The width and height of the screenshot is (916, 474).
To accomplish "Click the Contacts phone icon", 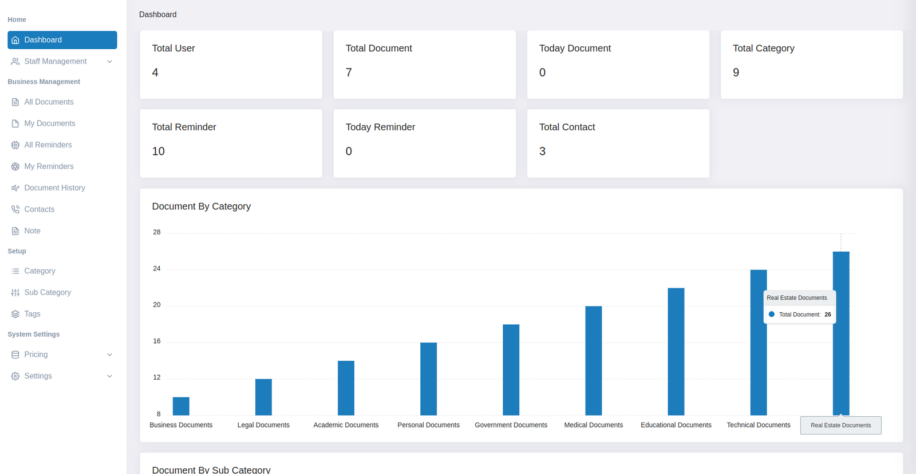I will [15, 209].
